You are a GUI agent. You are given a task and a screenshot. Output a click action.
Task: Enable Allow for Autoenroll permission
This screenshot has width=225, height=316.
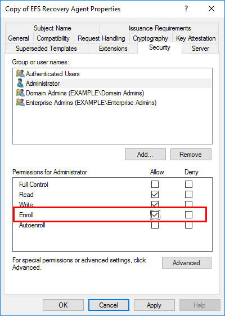pyautogui.click(x=155, y=225)
